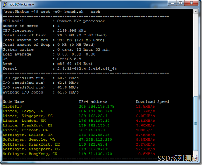Screen dimensions: 202x165
Task: Maximize the root@hxkvm terminal window
Action: pos(180,3)
